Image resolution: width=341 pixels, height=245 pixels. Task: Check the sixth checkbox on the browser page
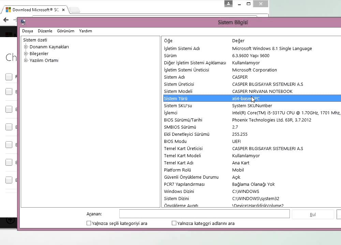[9, 162]
